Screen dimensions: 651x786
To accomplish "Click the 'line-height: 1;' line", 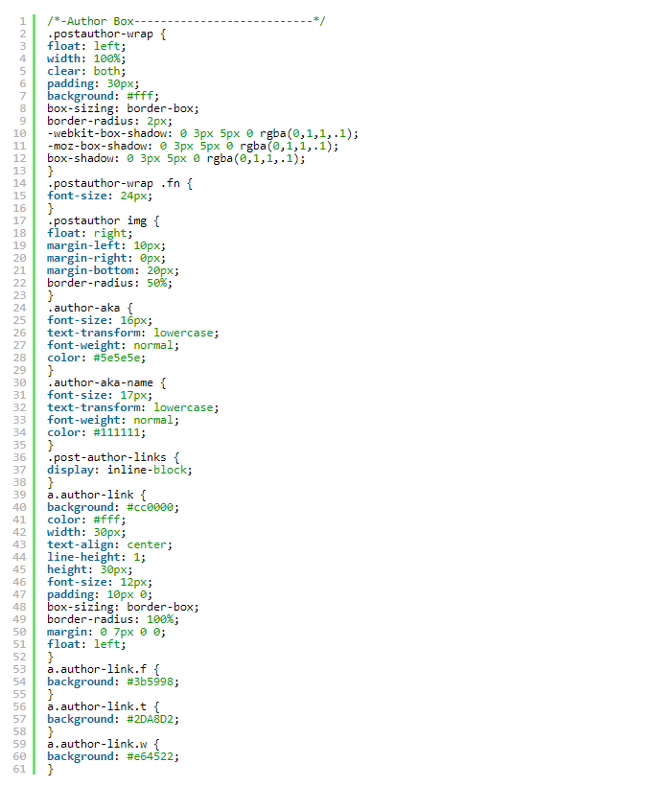I will pos(96,557).
